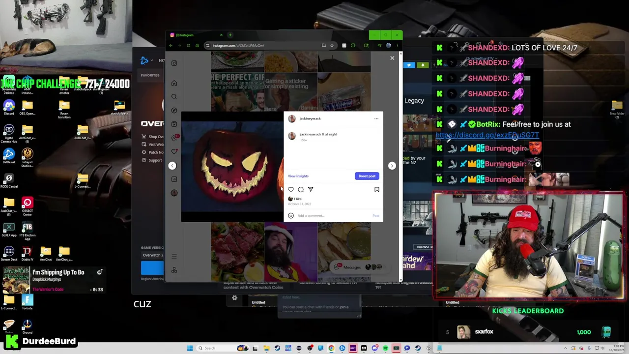Close the Instagram browser tab
Screen dimensions: 629x354
pyautogui.click(x=221, y=35)
